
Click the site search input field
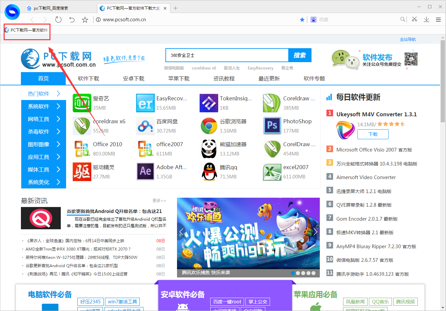[x=227, y=55]
